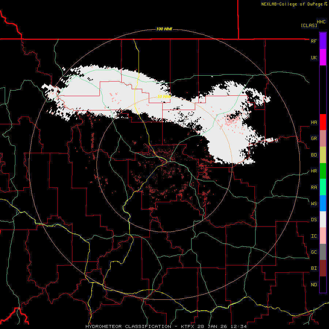The height and width of the screenshot is (329, 329).
Task: Click the WS blue legend swatch
Action: click(x=323, y=203)
